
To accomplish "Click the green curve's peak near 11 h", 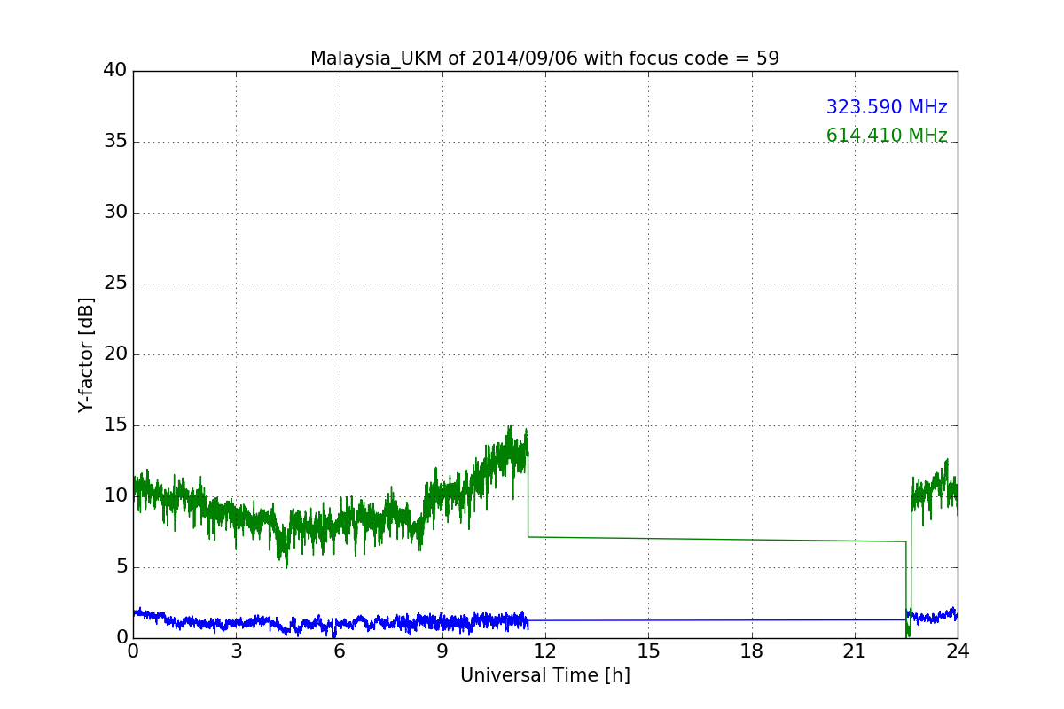I will click(510, 427).
